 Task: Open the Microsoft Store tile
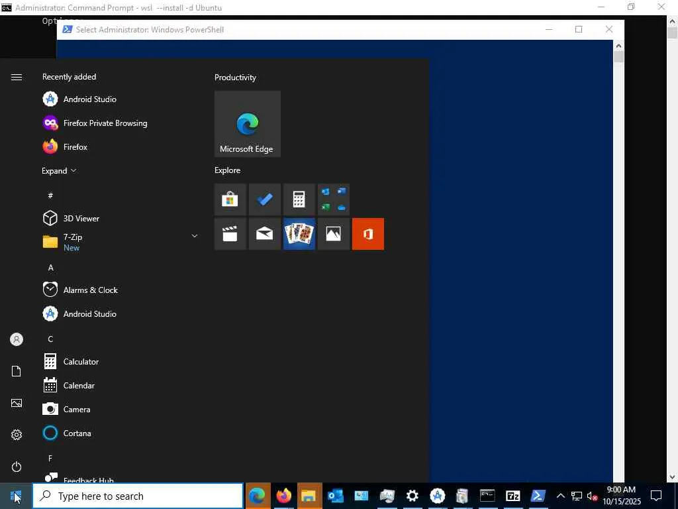[230, 199]
